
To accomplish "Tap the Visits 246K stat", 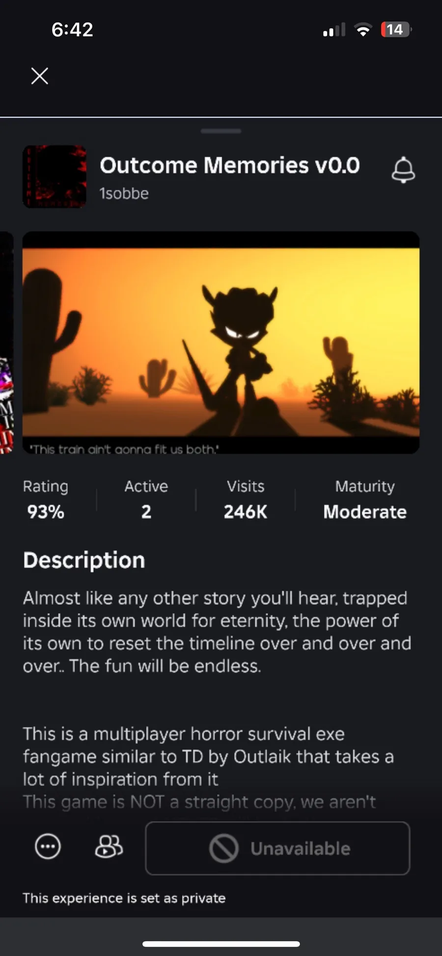I will 246,500.
